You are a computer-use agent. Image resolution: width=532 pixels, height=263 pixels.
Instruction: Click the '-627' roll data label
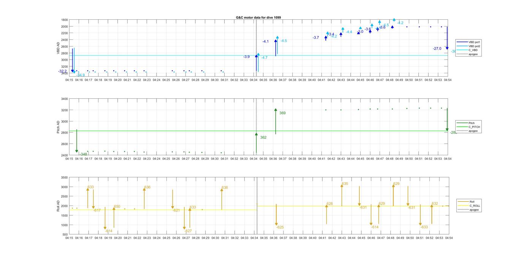(188, 231)
